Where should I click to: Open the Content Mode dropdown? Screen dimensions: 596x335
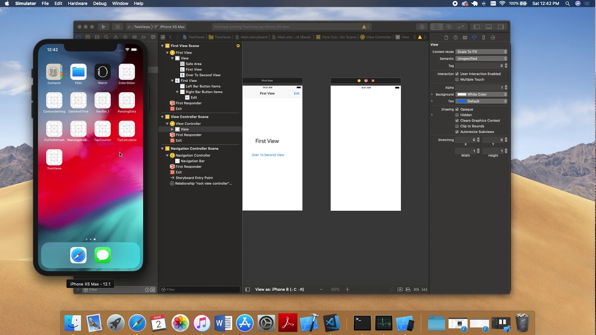click(481, 52)
